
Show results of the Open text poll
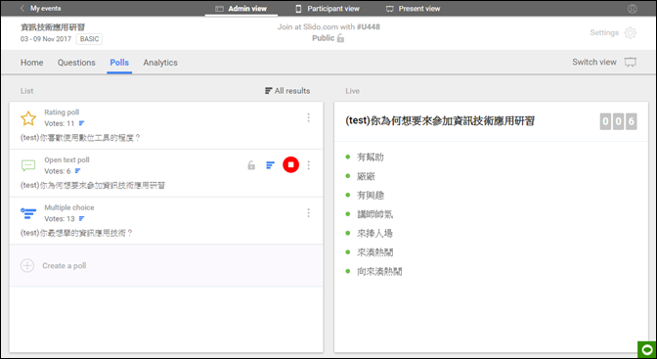pos(271,165)
